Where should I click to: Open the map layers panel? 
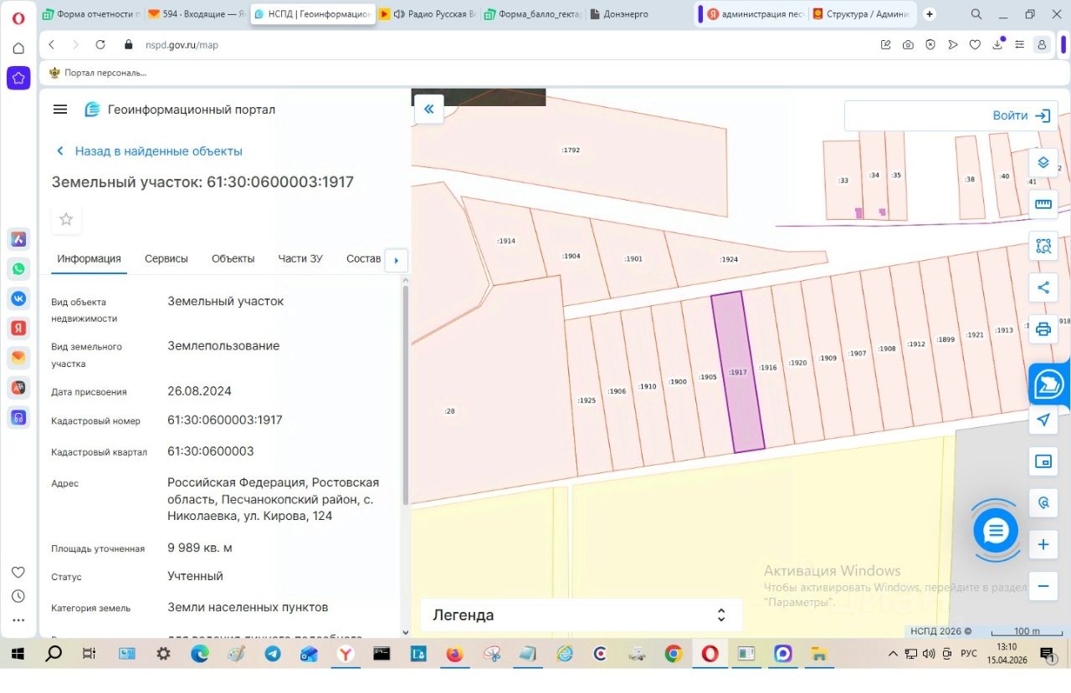[x=1043, y=162]
